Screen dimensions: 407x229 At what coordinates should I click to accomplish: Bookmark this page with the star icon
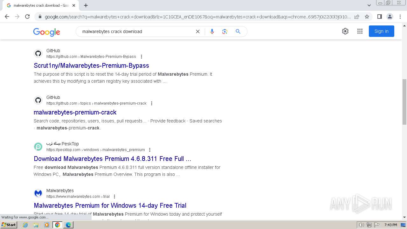(x=367, y=17)
